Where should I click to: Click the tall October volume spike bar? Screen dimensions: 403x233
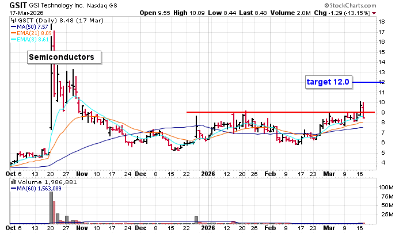pyautogui.click(x=51, y=207)
